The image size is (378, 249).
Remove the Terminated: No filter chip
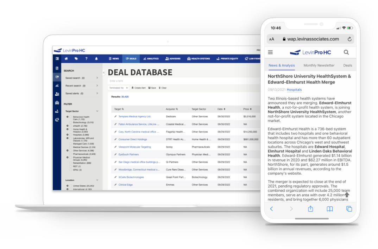127,88
